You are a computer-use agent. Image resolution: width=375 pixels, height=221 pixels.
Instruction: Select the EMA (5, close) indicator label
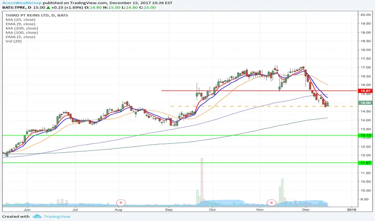[21, 37]
